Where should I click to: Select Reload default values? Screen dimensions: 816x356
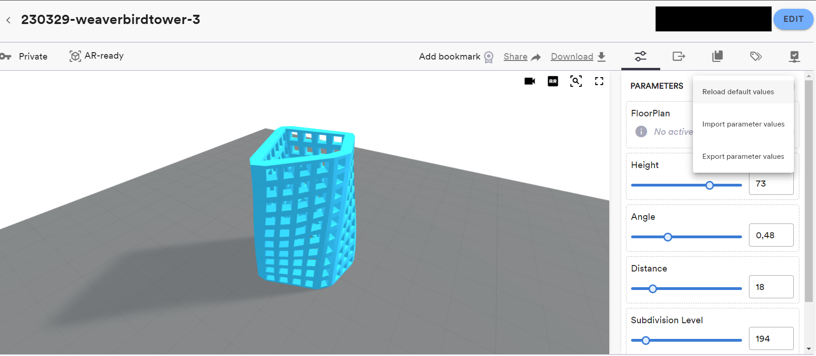click(x=738, y=92)
